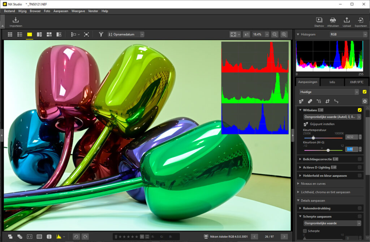Expand Lichtheid, chroma en tint aanpassen

pyautogui.click(x=298, y=192)
